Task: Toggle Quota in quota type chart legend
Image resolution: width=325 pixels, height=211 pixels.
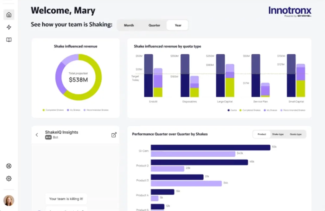Action: coord(232,110)
